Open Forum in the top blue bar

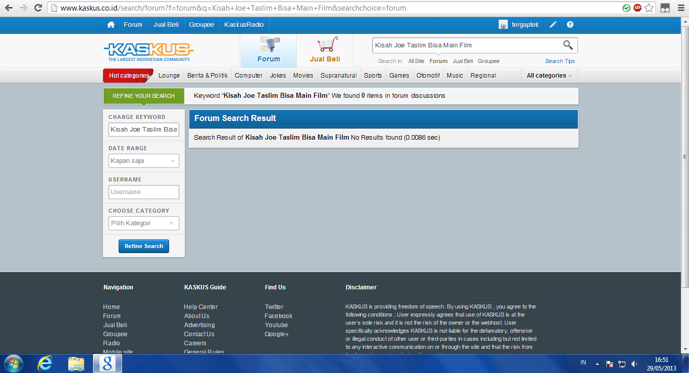tap(133, 25)
